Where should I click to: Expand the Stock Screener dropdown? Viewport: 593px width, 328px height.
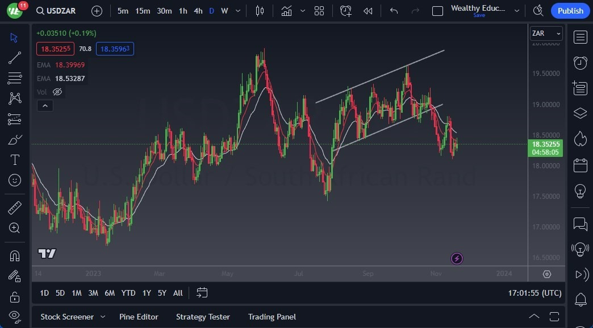coord(103,317)
